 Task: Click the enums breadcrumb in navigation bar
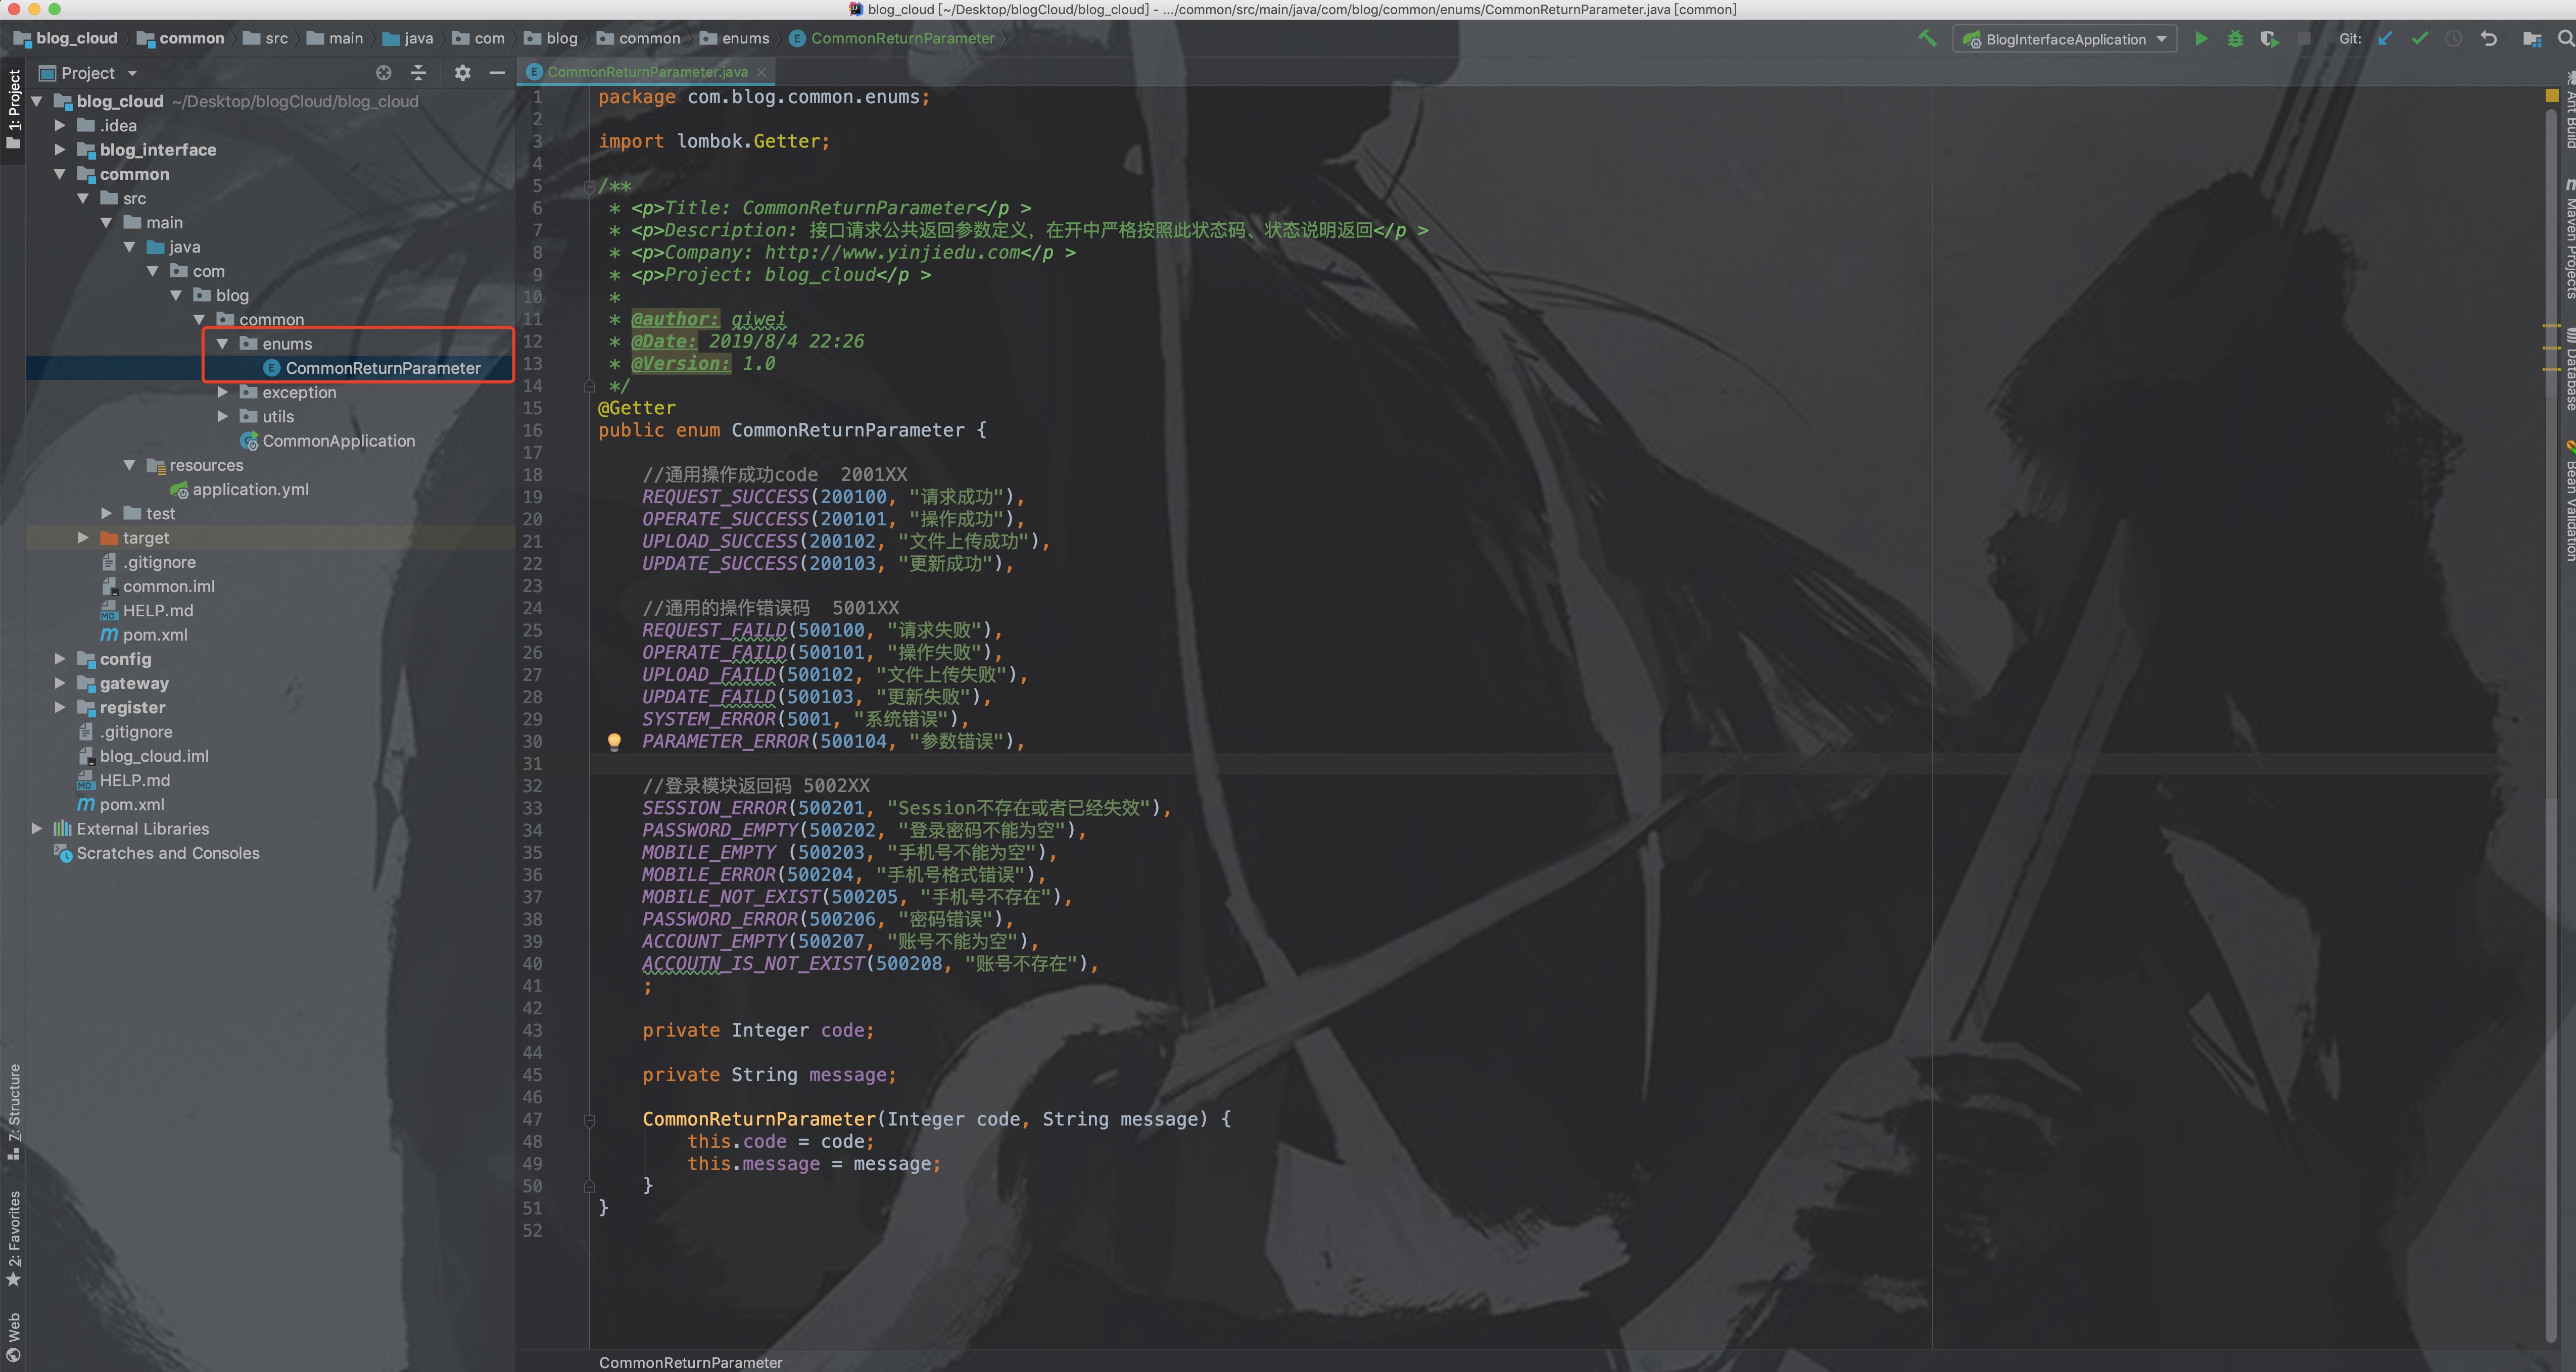745,39
